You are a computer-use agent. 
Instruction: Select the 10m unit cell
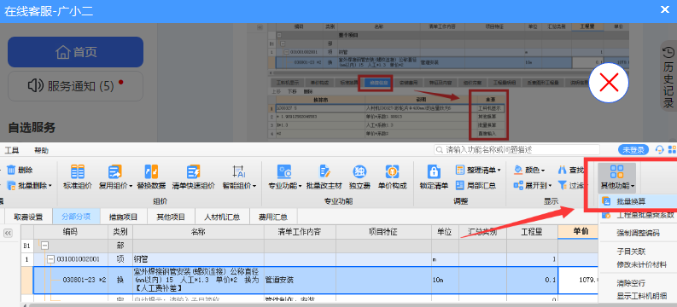point(445,280)
